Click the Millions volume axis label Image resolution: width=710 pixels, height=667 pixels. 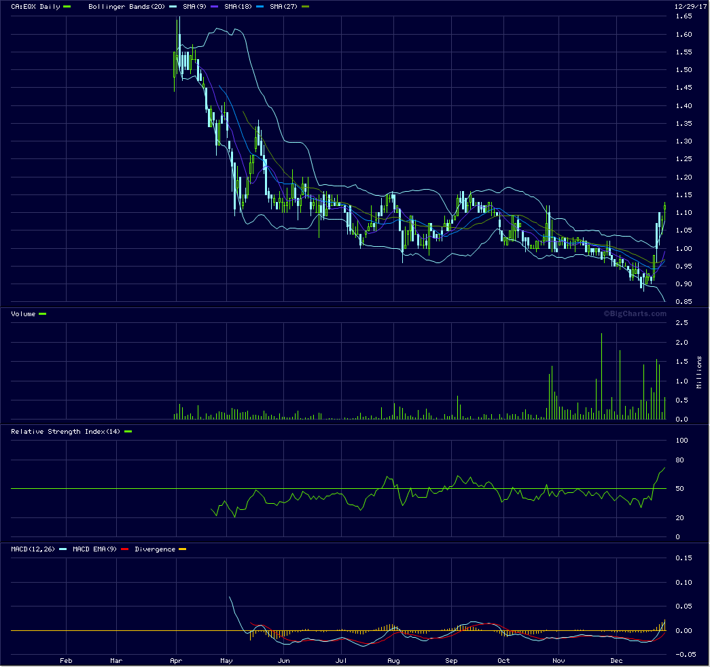[699, 372]
